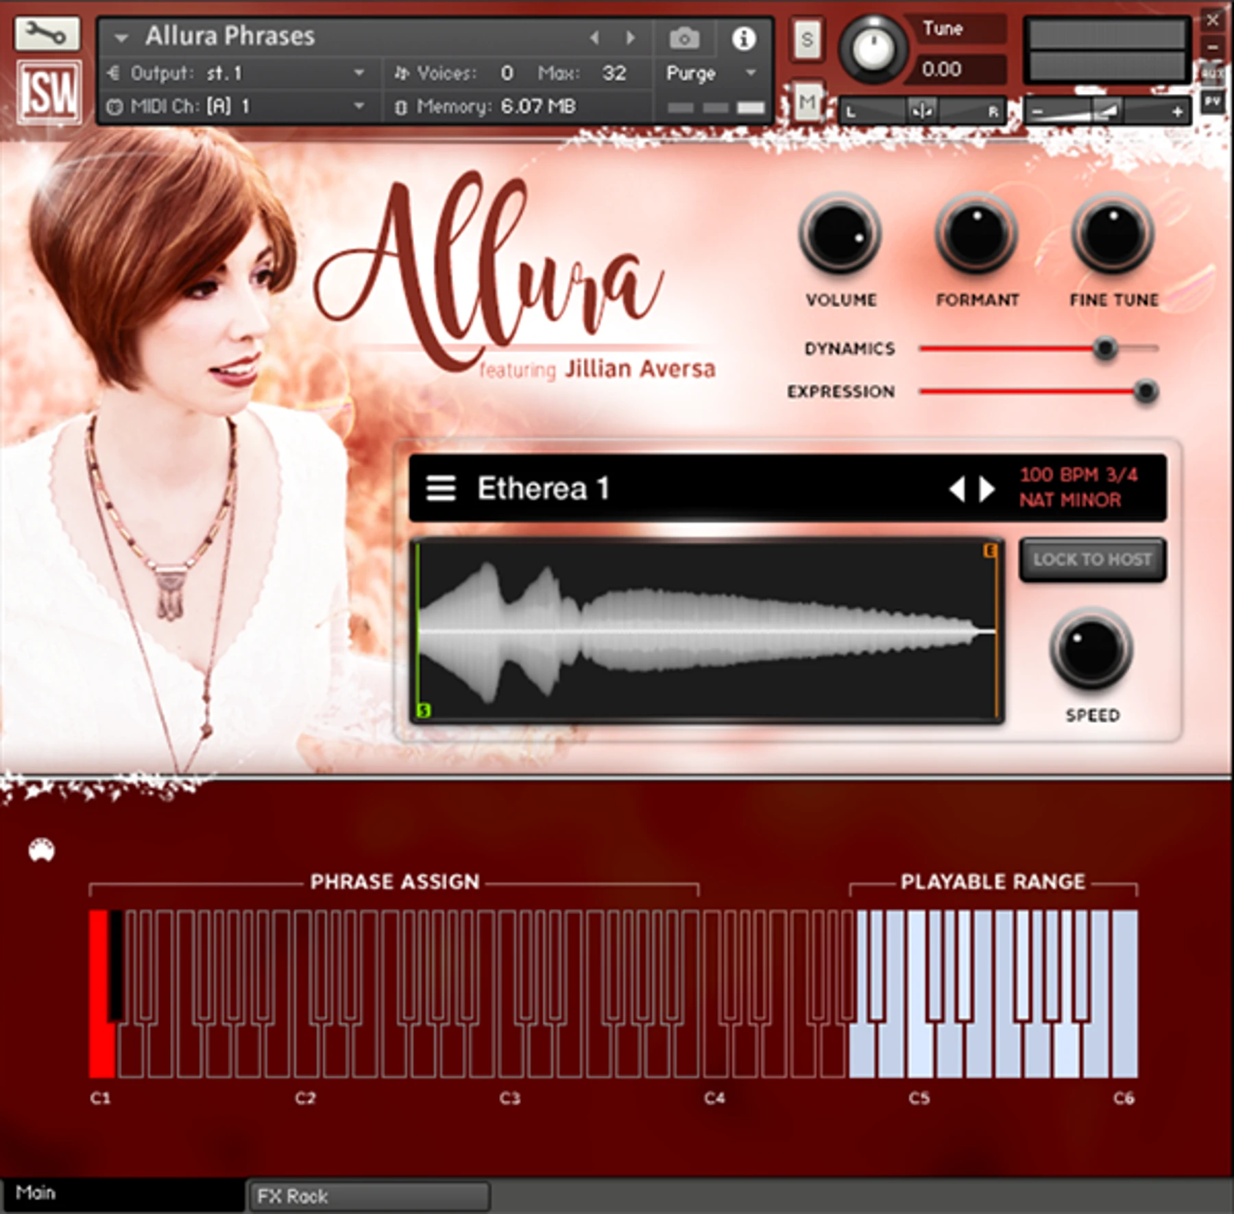1234x1214 pixels.
Task: Click the SPEED knob
Action: pyautogui.click(x=1091, y=649)
